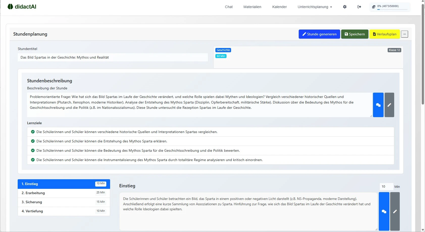Image resolution: width=425 pixels, height=232 pixels.
Task: Click the Einstieg minutes number field
Action: tap(386, 187)
